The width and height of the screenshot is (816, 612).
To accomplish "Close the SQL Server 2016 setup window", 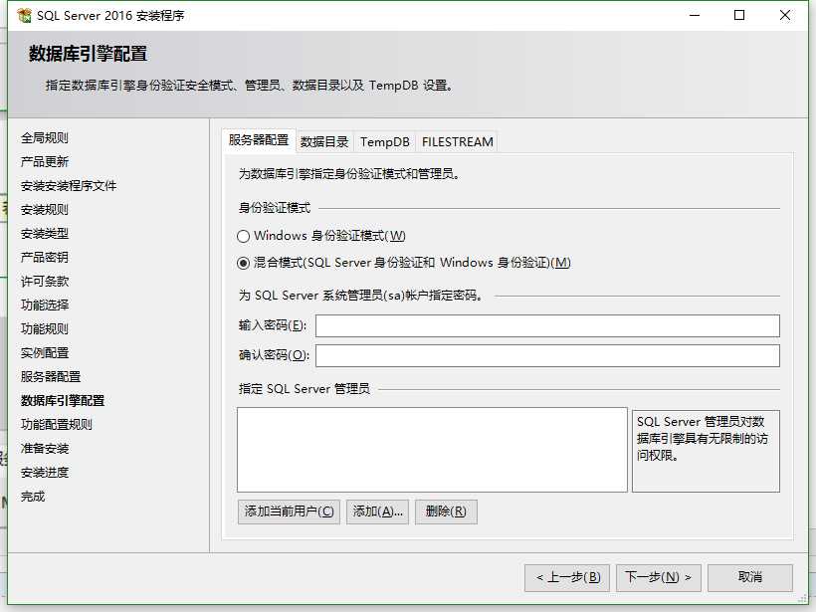I will (x=785, y=15).
